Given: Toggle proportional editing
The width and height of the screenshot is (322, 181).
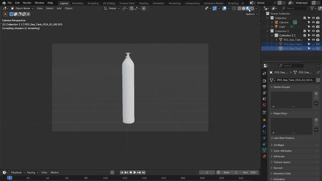Looking at the screenshot, I should (x=144, y=9).
